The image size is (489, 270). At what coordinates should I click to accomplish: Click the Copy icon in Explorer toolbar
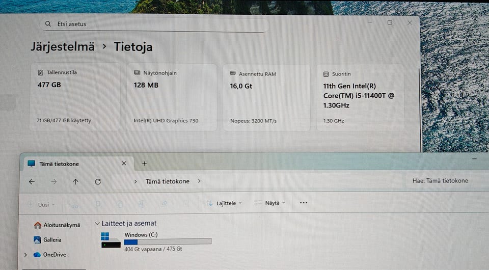[x=98, y=204]
